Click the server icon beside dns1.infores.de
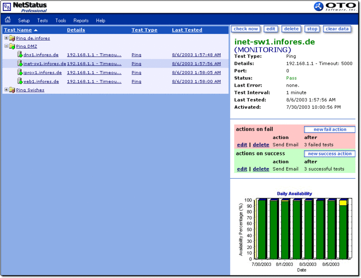Screen dimensions: 361x278 tap(20, 55)
